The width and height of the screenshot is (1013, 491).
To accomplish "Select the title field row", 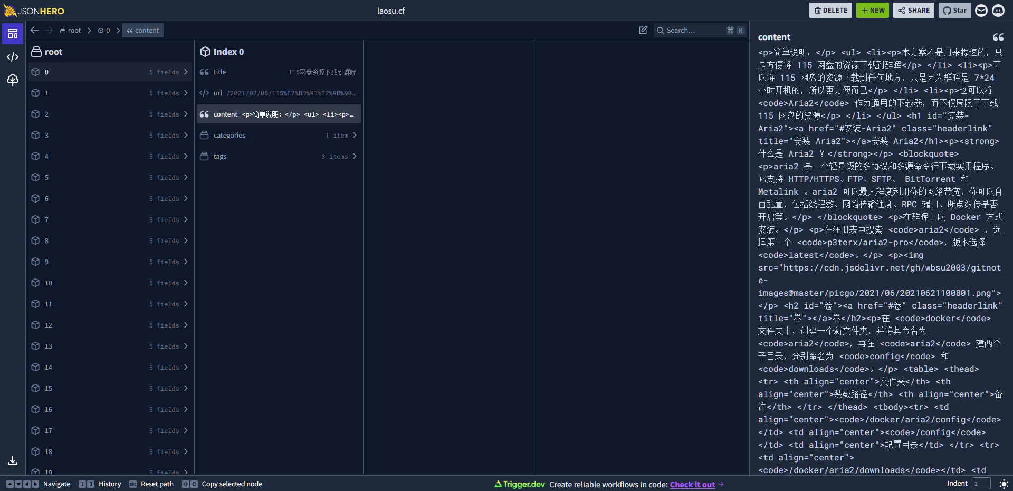I will (x=279, y=72).
